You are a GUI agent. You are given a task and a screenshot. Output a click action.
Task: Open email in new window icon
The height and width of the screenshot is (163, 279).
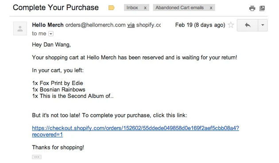[x=262, y=8]
